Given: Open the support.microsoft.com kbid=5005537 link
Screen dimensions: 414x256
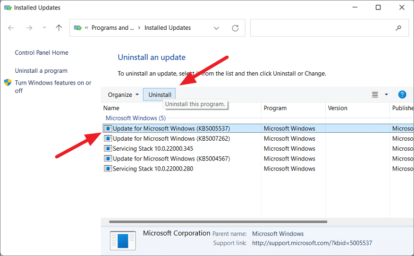Looking at the screenshot, I should [312, 243].
